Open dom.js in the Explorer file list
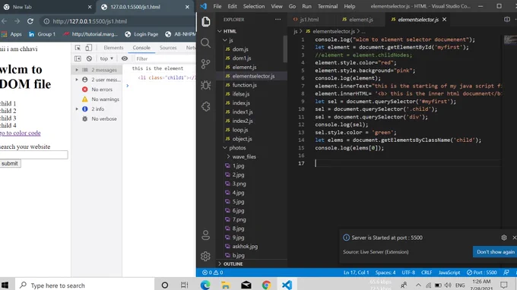This screenshot has width=517, height=290. point(240,49)
